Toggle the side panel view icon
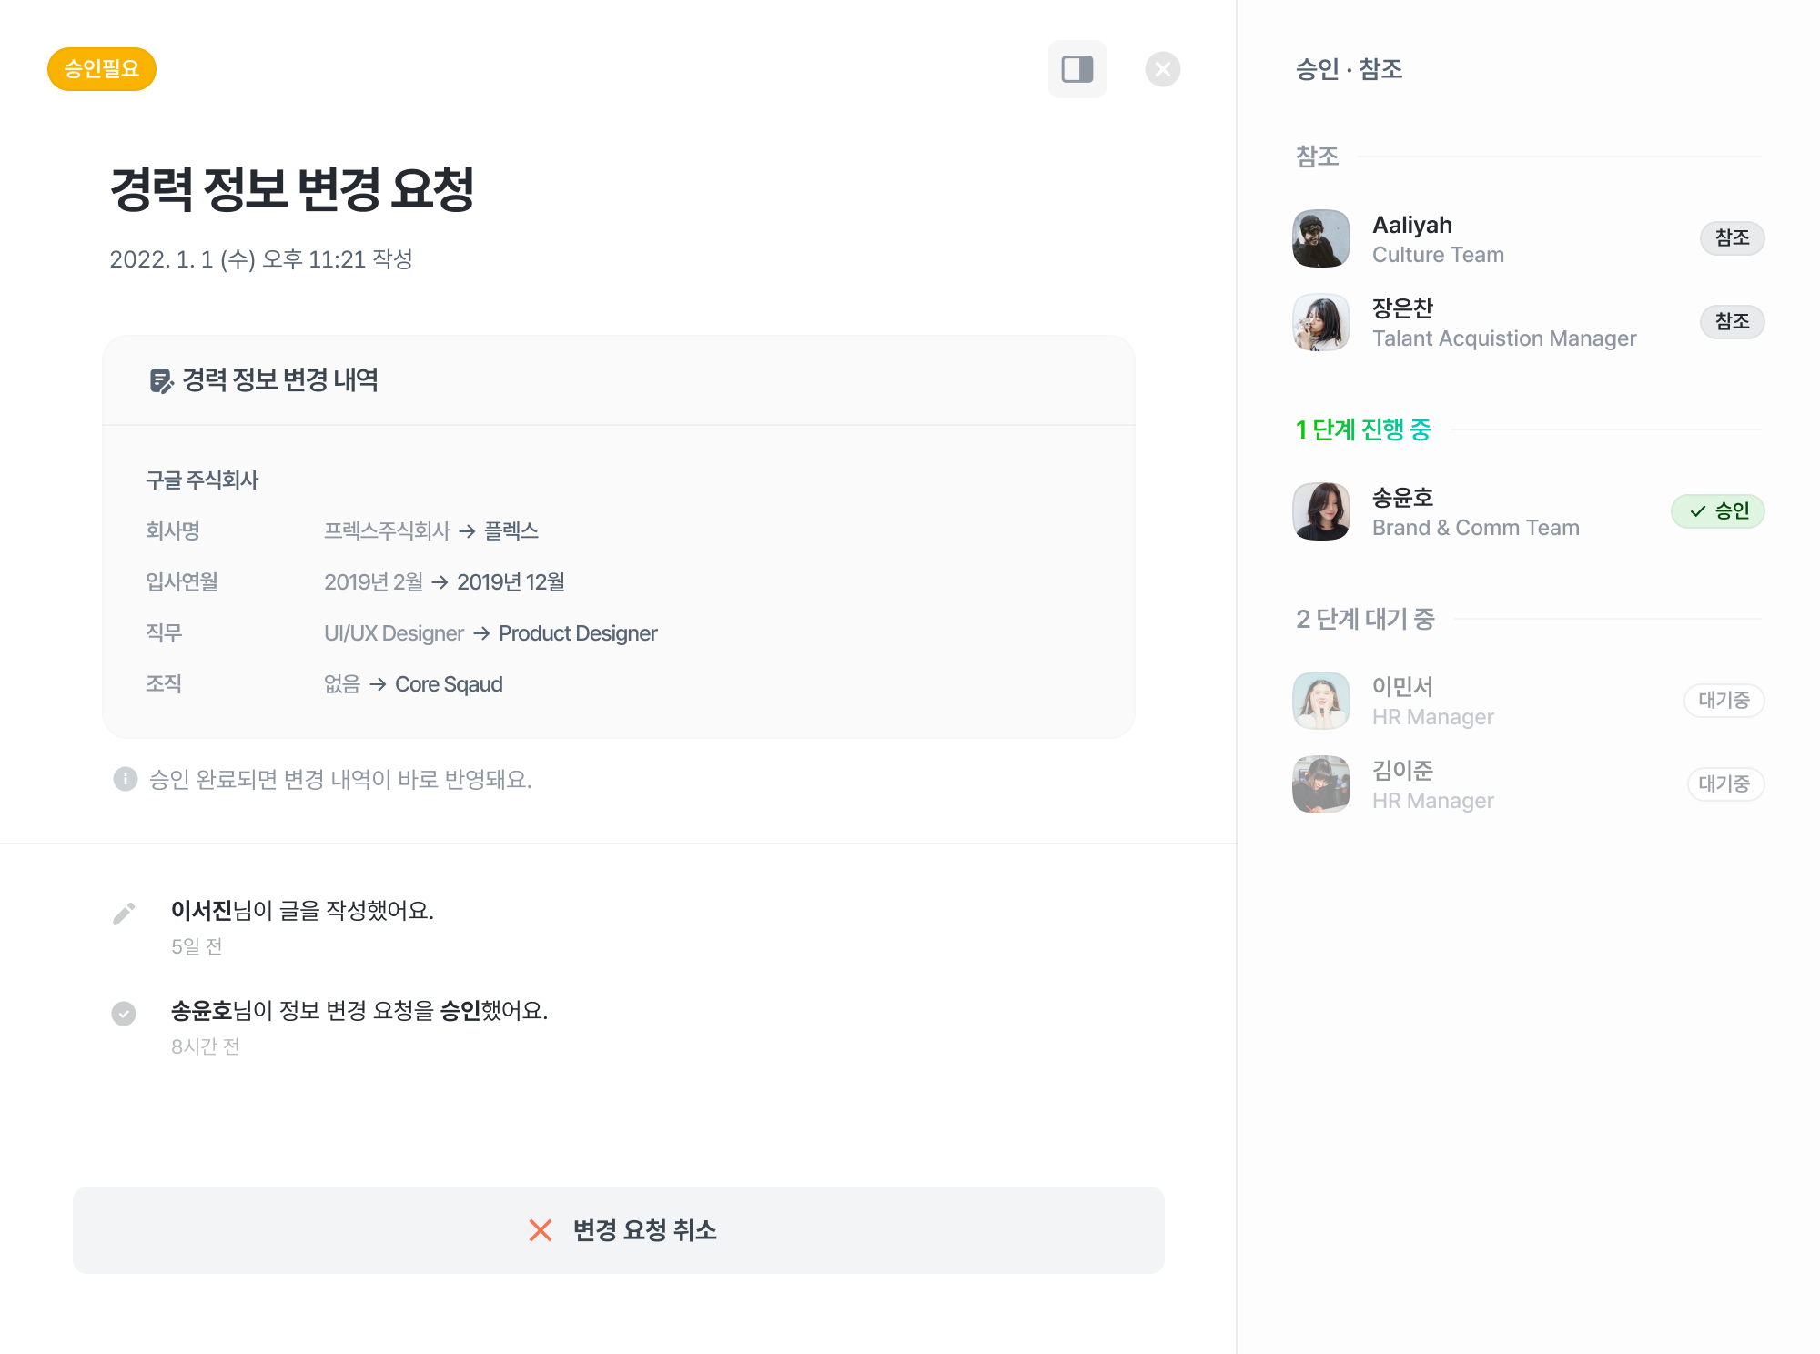The width and height of the screenshot is (1820, 1354). pos(1077,69)
